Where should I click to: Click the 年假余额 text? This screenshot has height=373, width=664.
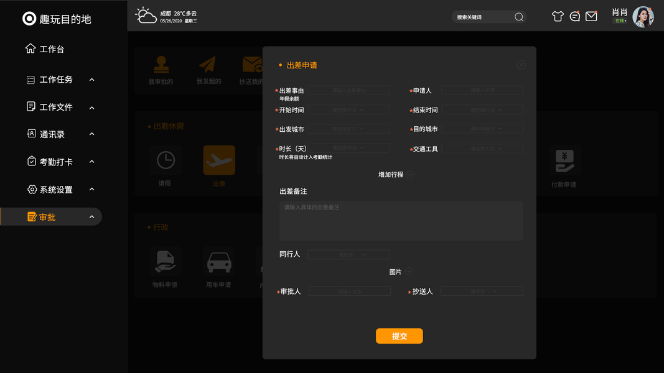[289, 99]
